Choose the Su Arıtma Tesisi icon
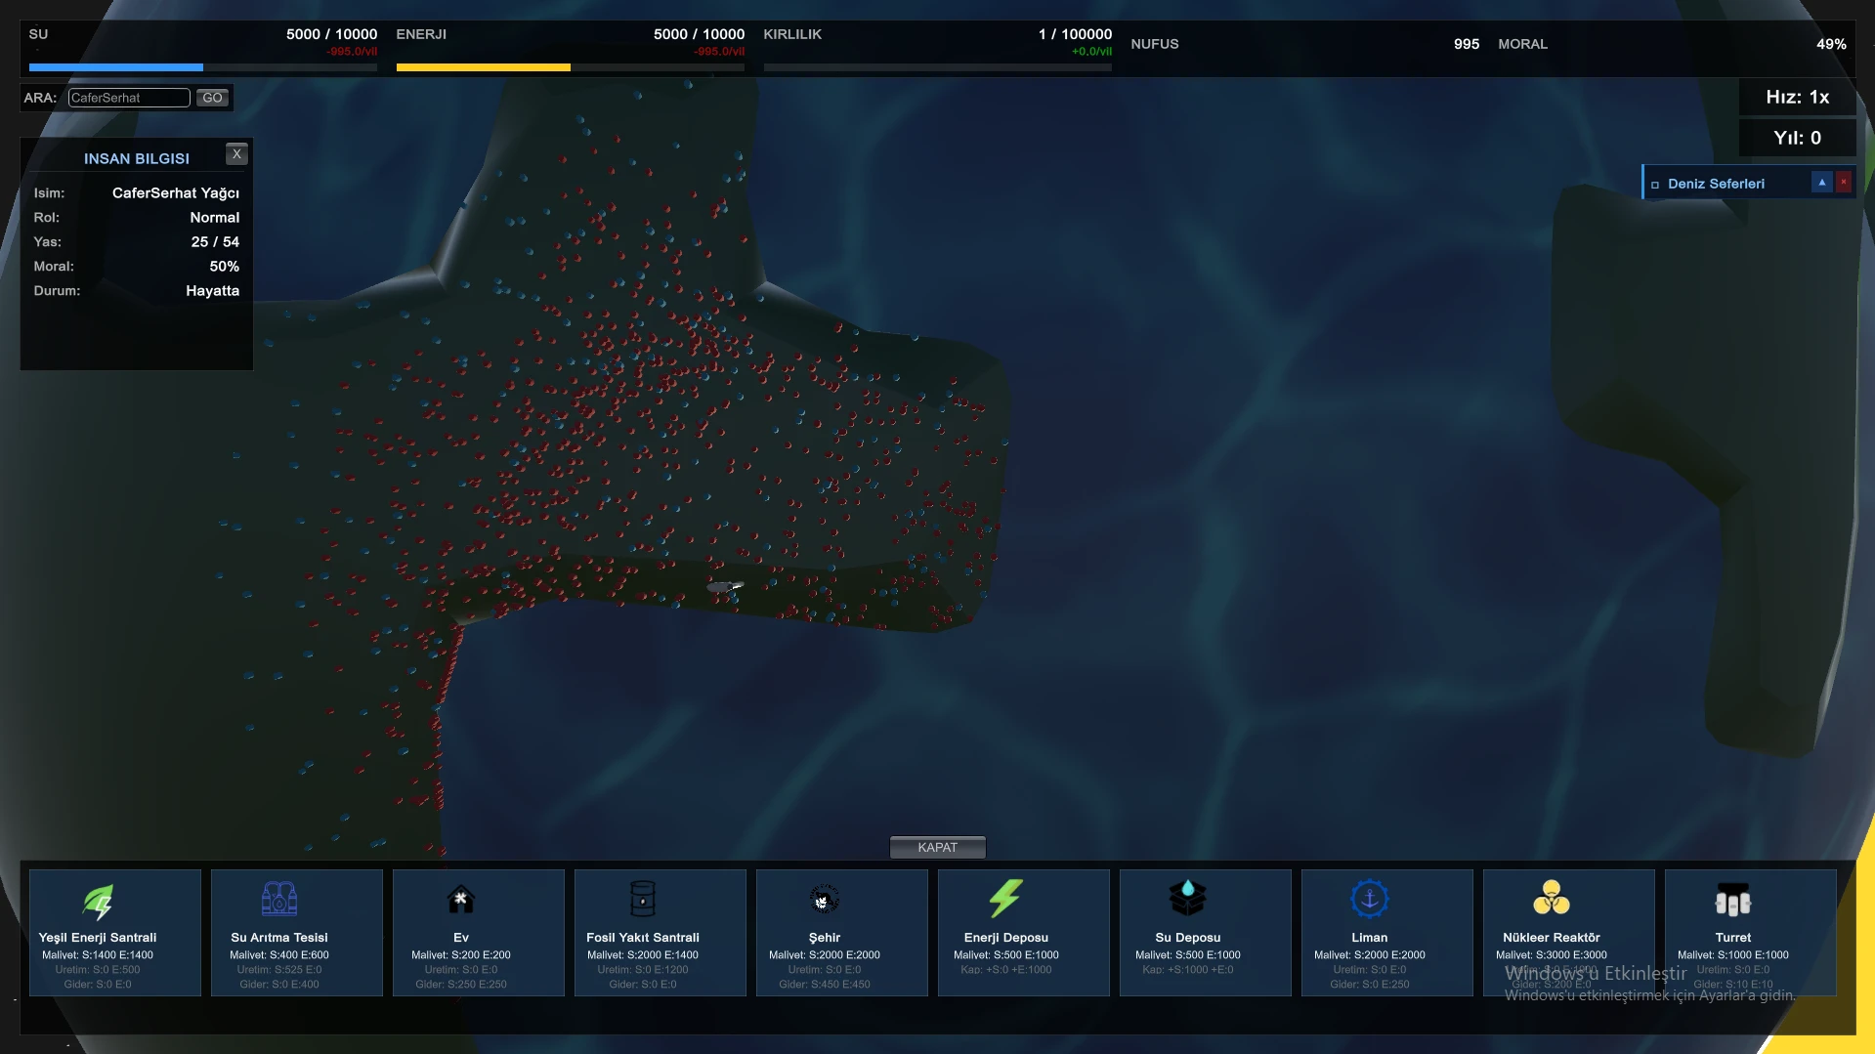The width and height of the screenshot is (1875, 1054). tap(279, 900)
